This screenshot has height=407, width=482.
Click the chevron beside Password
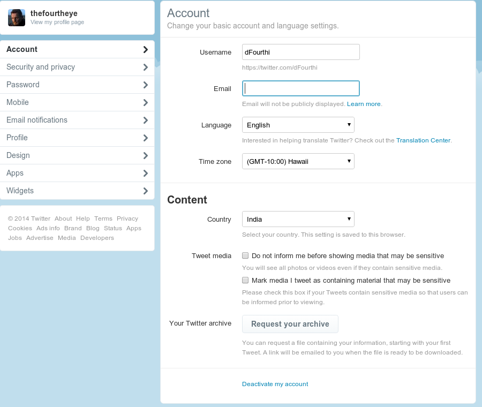(146, 85)
